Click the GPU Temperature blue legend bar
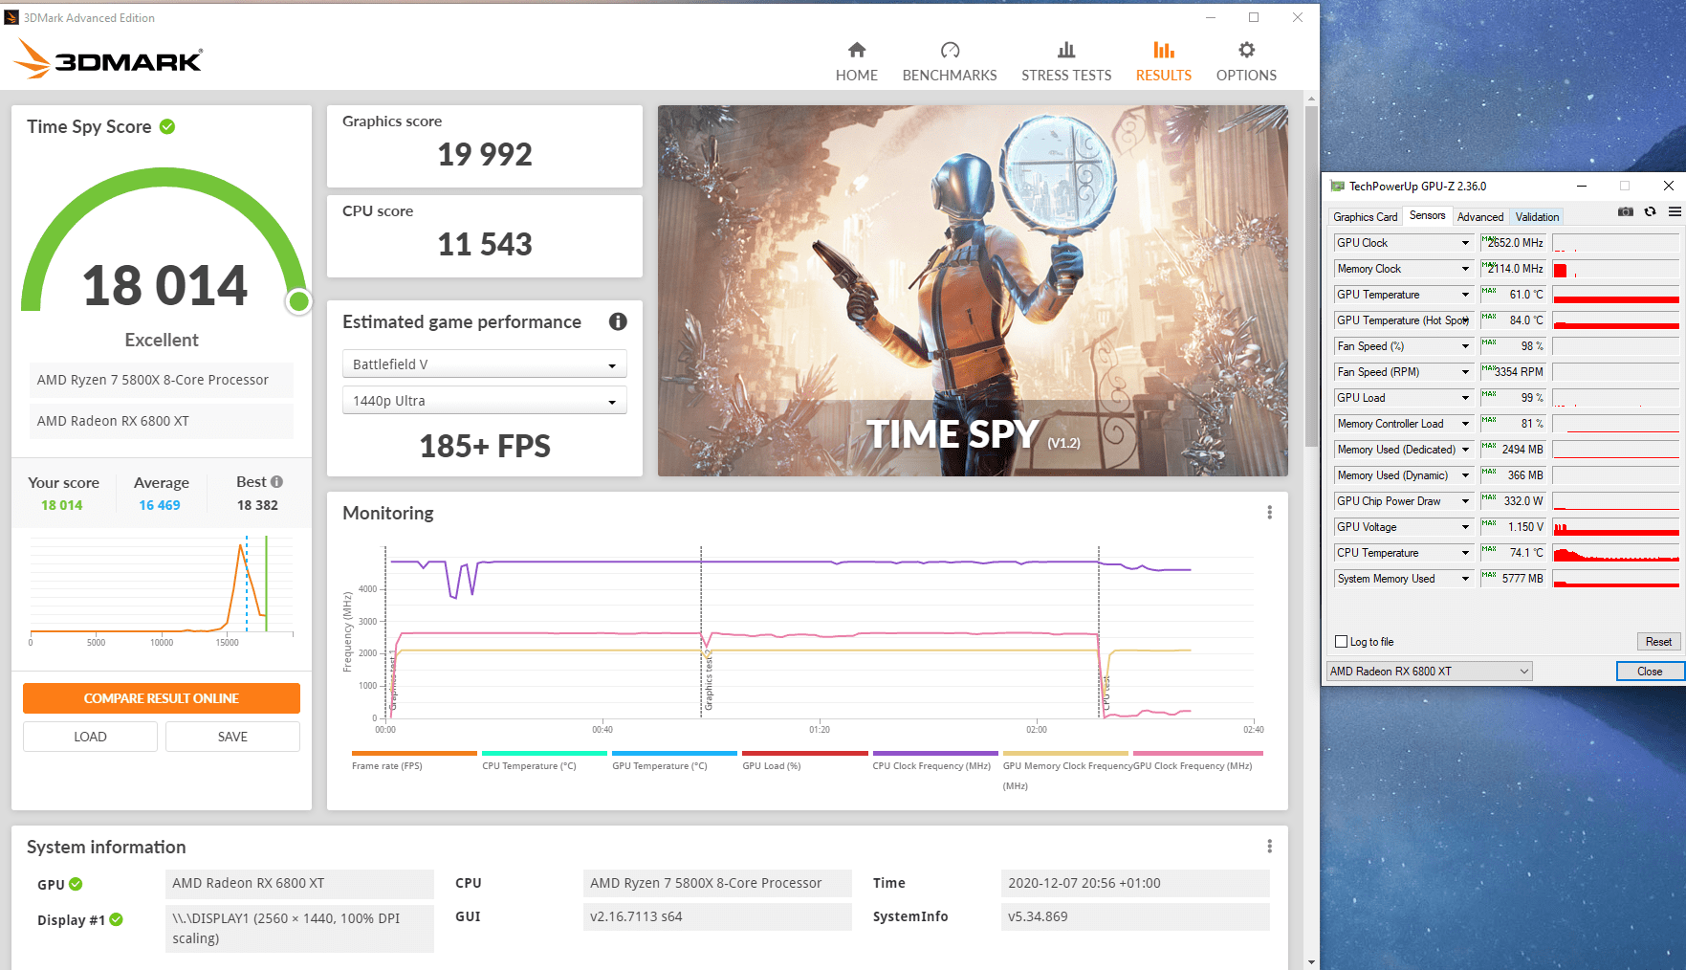This screenshot has width=1686, height=970. pyautogui.click(x=674, y=754)
